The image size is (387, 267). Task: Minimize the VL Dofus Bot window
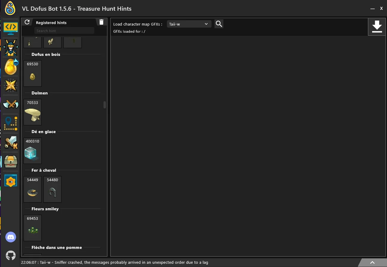(372, 9)
